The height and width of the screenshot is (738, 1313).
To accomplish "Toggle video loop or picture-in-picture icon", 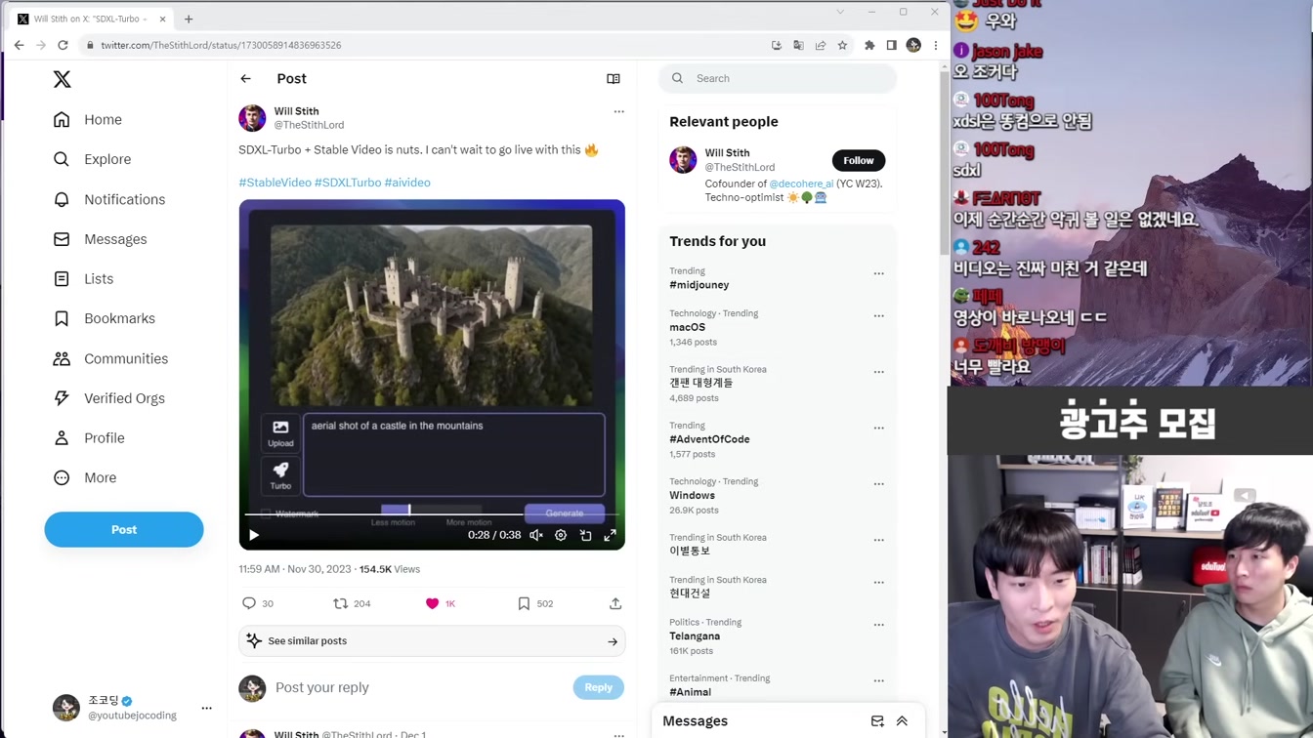I will (x=585, y=535).
